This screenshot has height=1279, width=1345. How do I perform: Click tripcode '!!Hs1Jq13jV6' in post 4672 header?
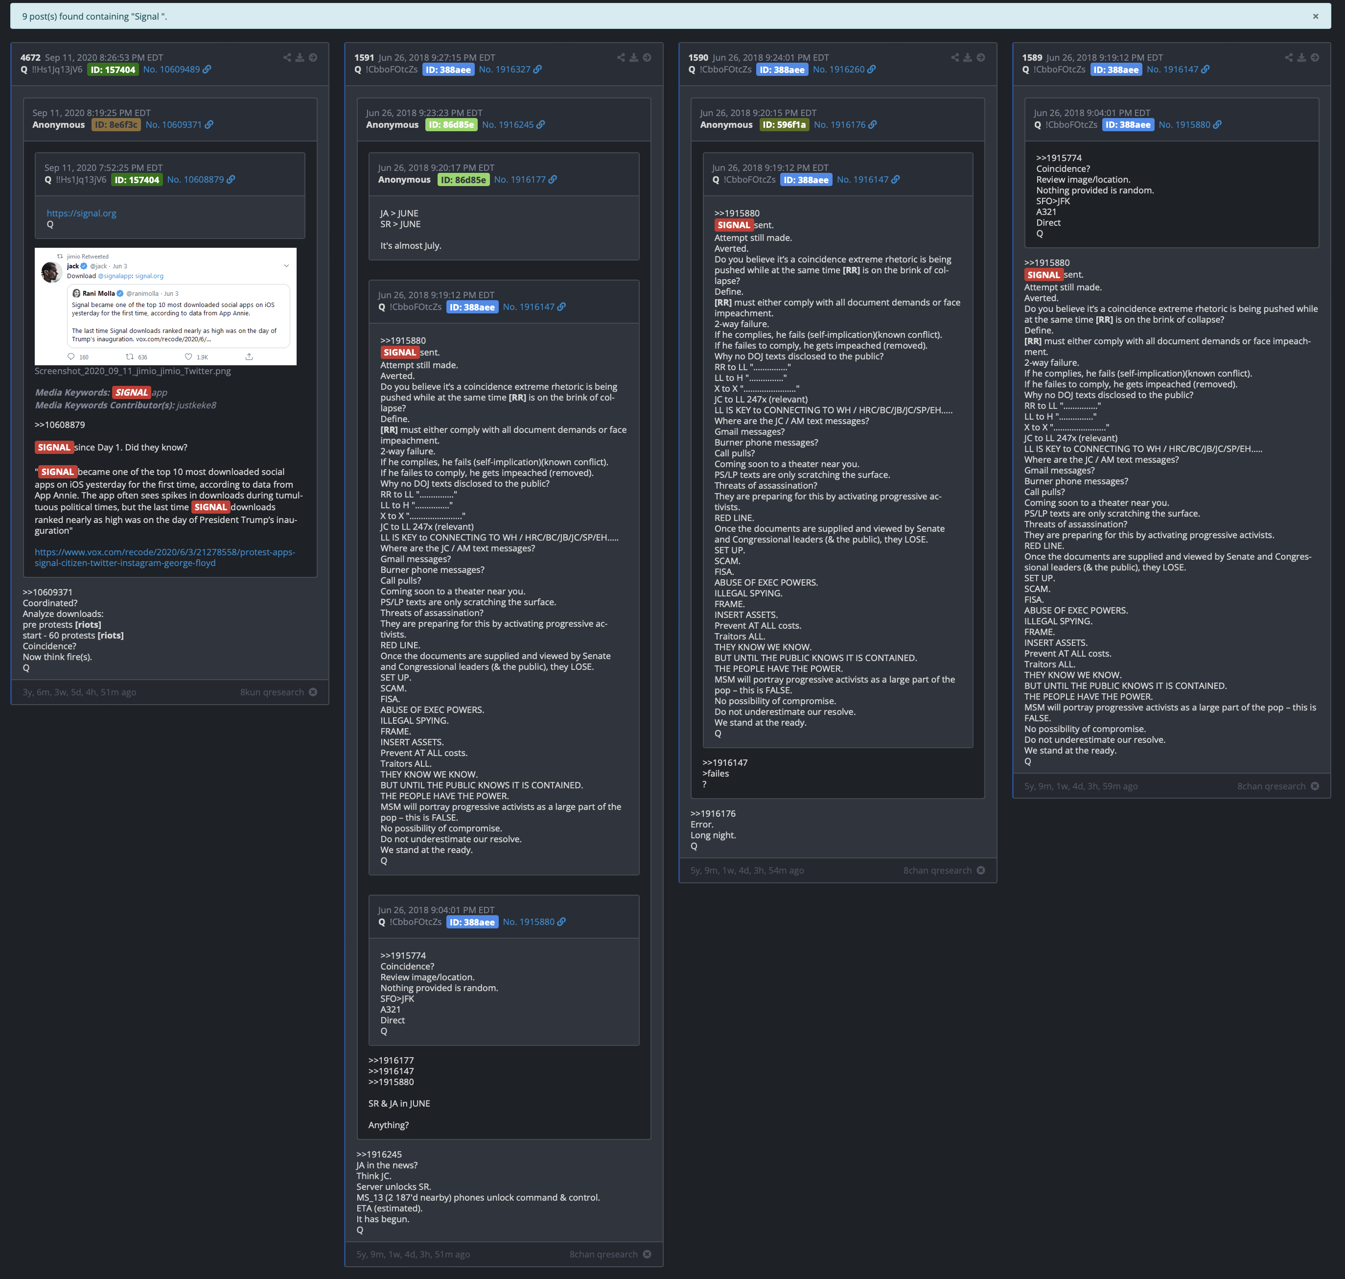tap(57, 70)
